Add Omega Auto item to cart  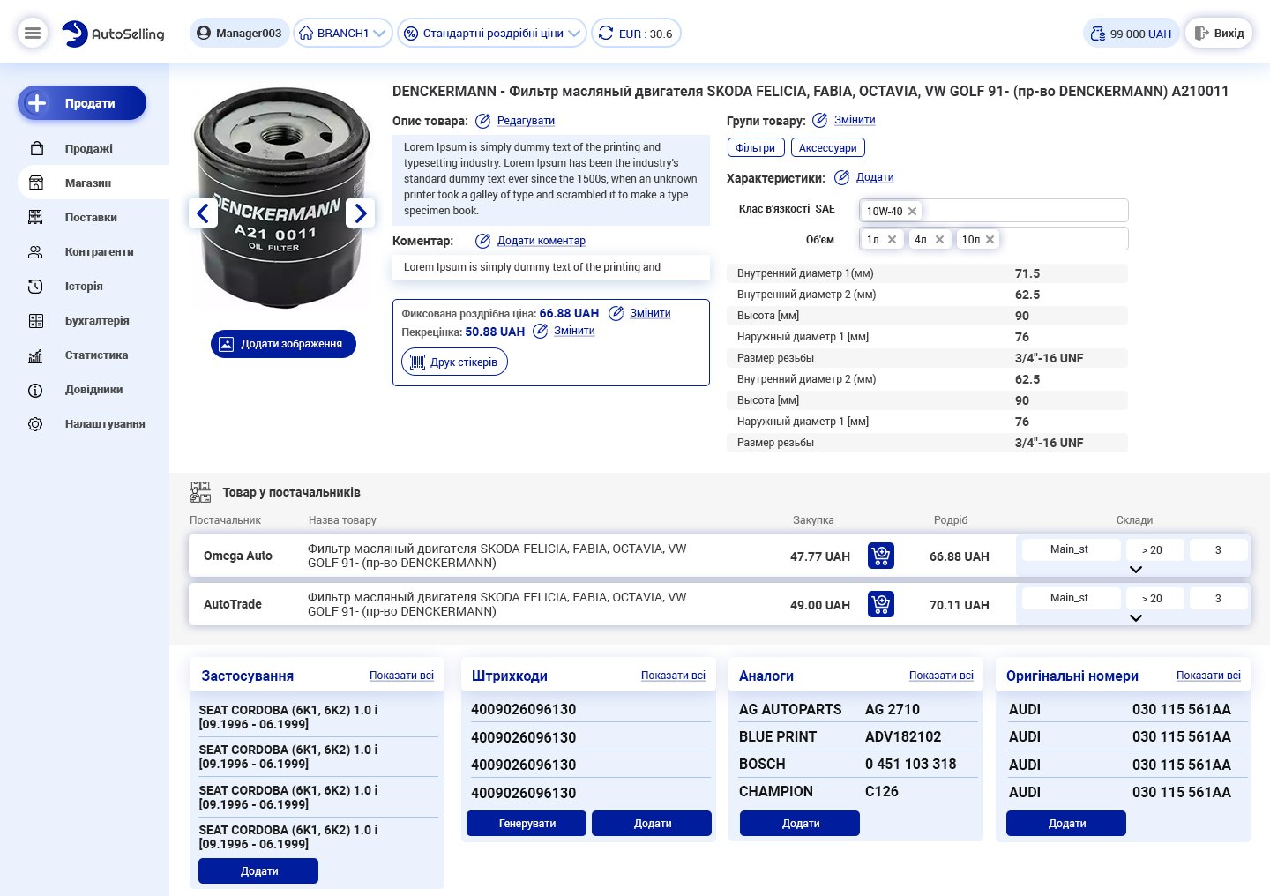881,556
